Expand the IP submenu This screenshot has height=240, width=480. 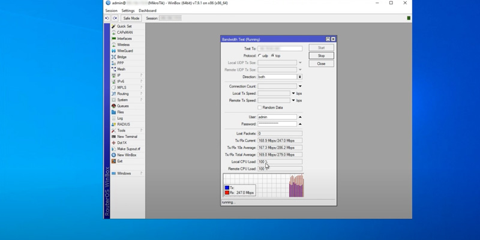(x=142, y=76)
